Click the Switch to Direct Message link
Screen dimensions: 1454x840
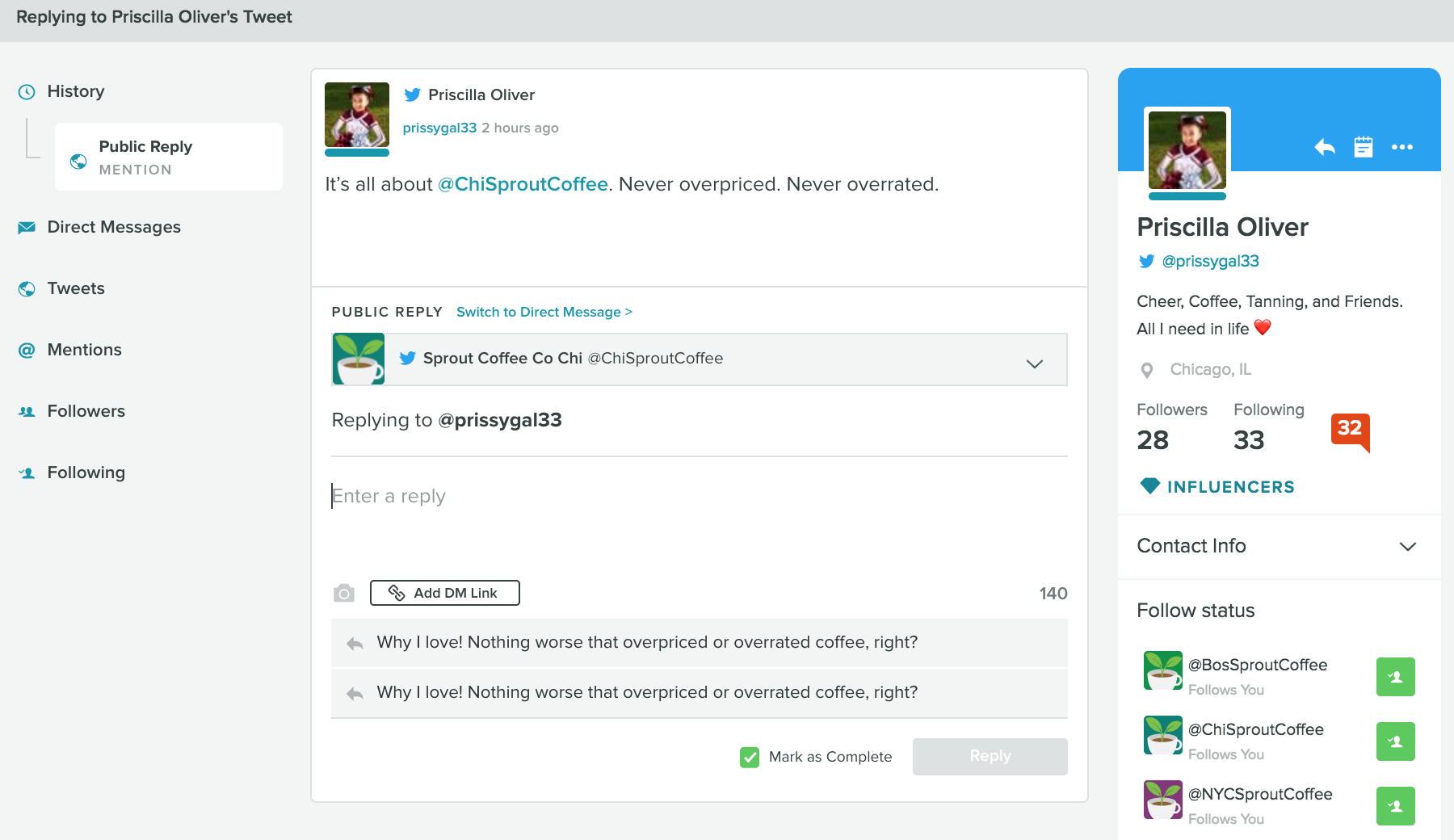point(544,312)
